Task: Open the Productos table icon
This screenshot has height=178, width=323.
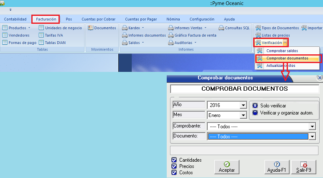Action: [5, 28]
